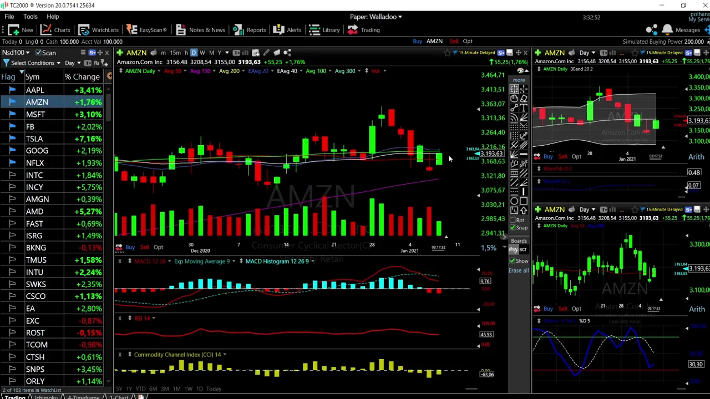Screen dimensions: 710x399
Task: Open the Tools menu
Action: (30, 17)
